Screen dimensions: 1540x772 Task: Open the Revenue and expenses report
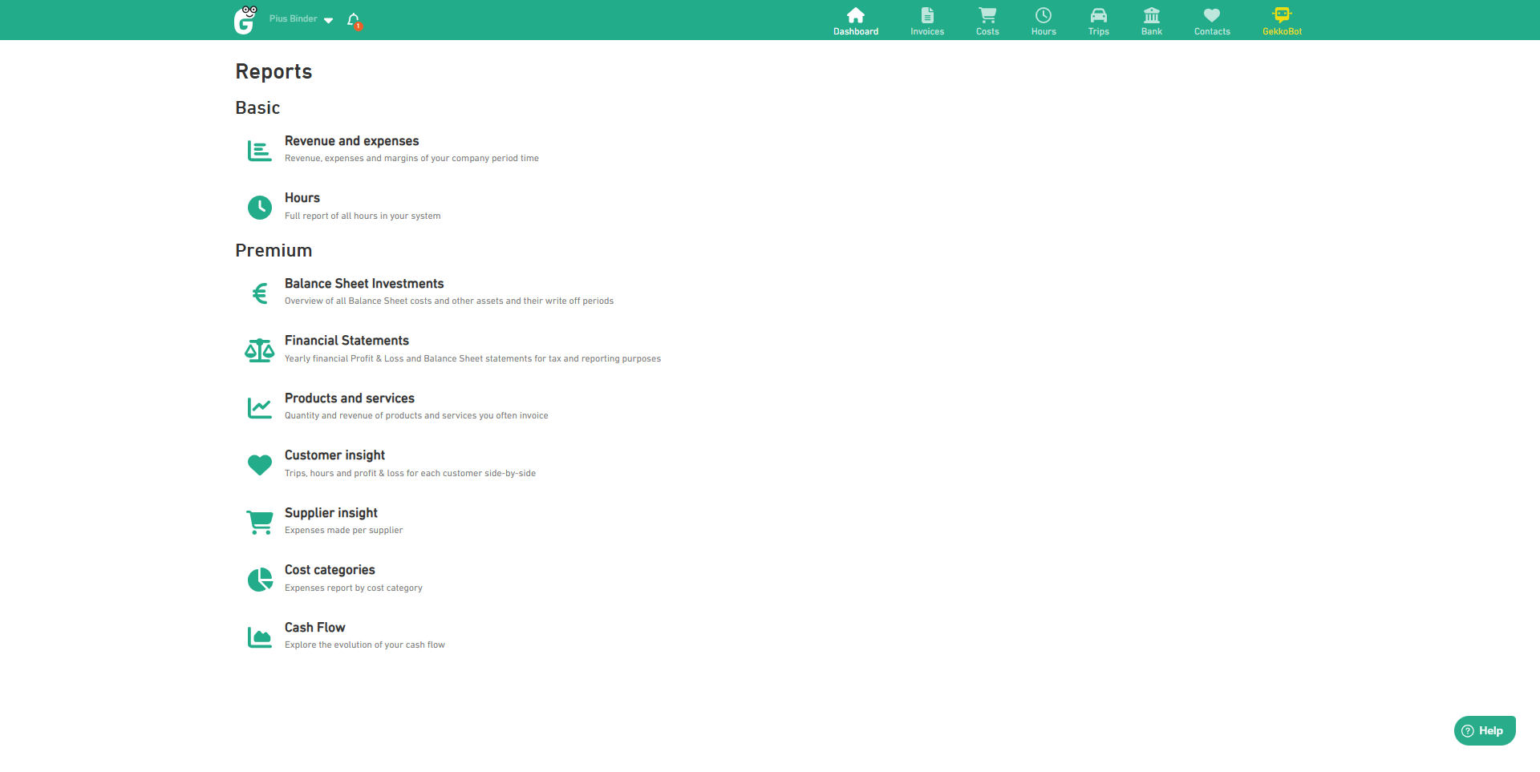(351, 141)
